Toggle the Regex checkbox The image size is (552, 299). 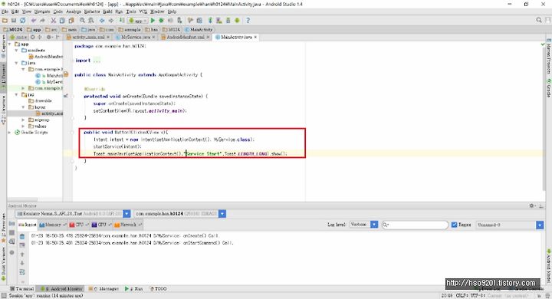(x=454, y=225)
